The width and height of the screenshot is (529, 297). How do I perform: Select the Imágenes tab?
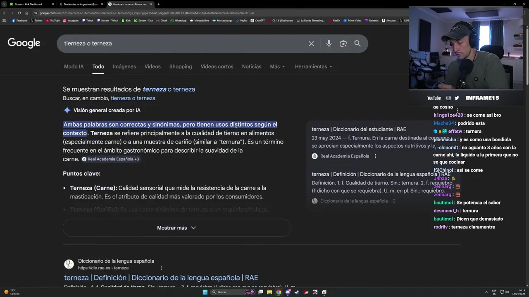tap(124, 66)
